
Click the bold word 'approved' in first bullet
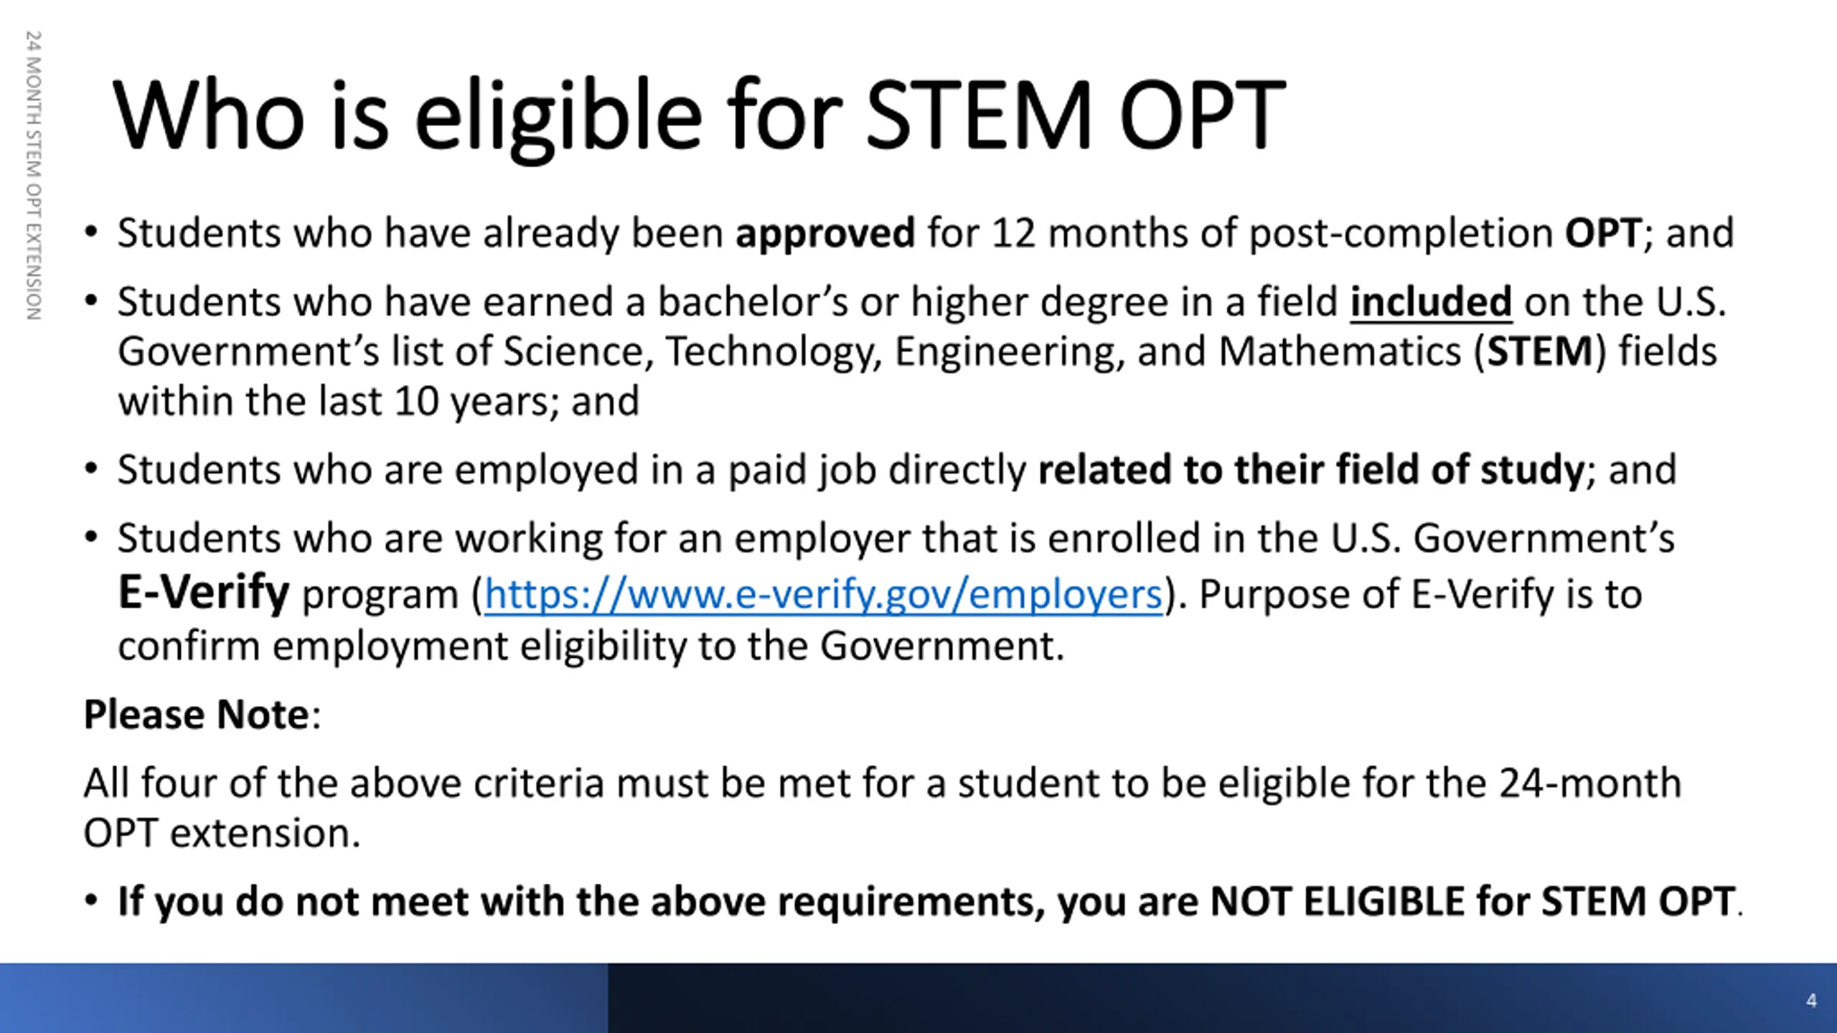825,233
